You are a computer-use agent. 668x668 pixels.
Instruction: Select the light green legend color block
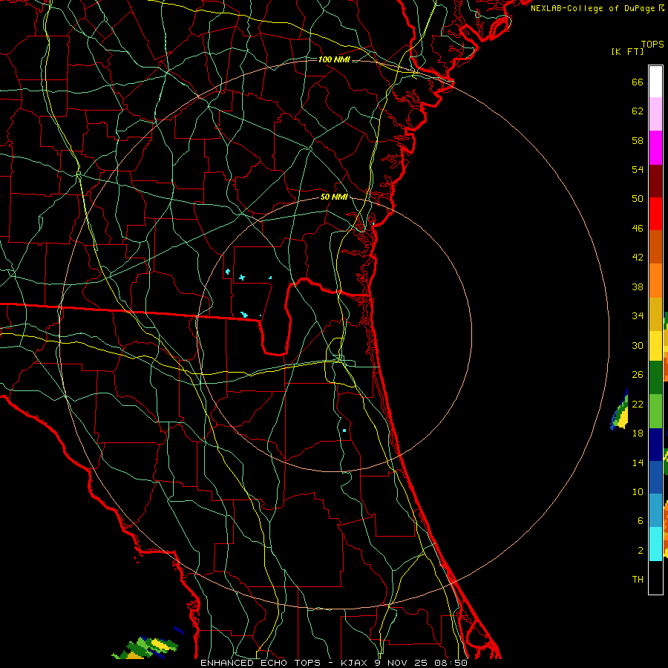pos(655,410)
